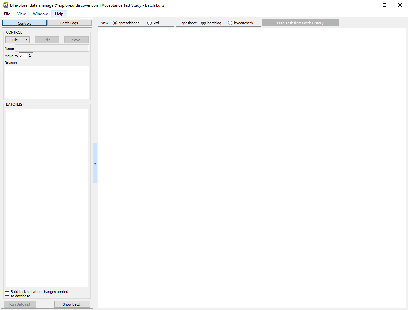This screenshot has width=408, height=310.
Task: Click into the Reason text area
Action: tap(47, 82)
